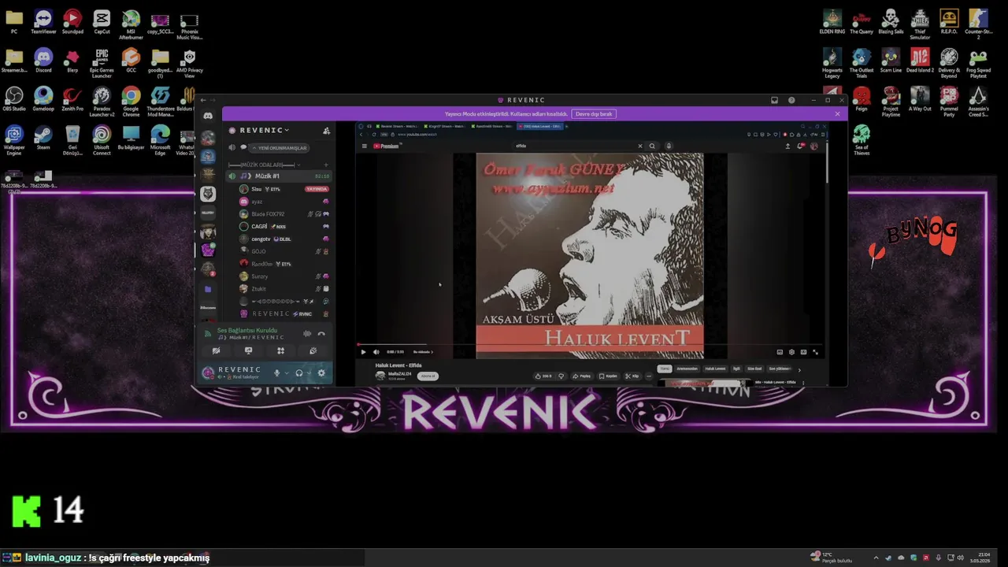Select the Wallpaper Engine shortcut
The image size is (1008, 567).
[14, 139]
